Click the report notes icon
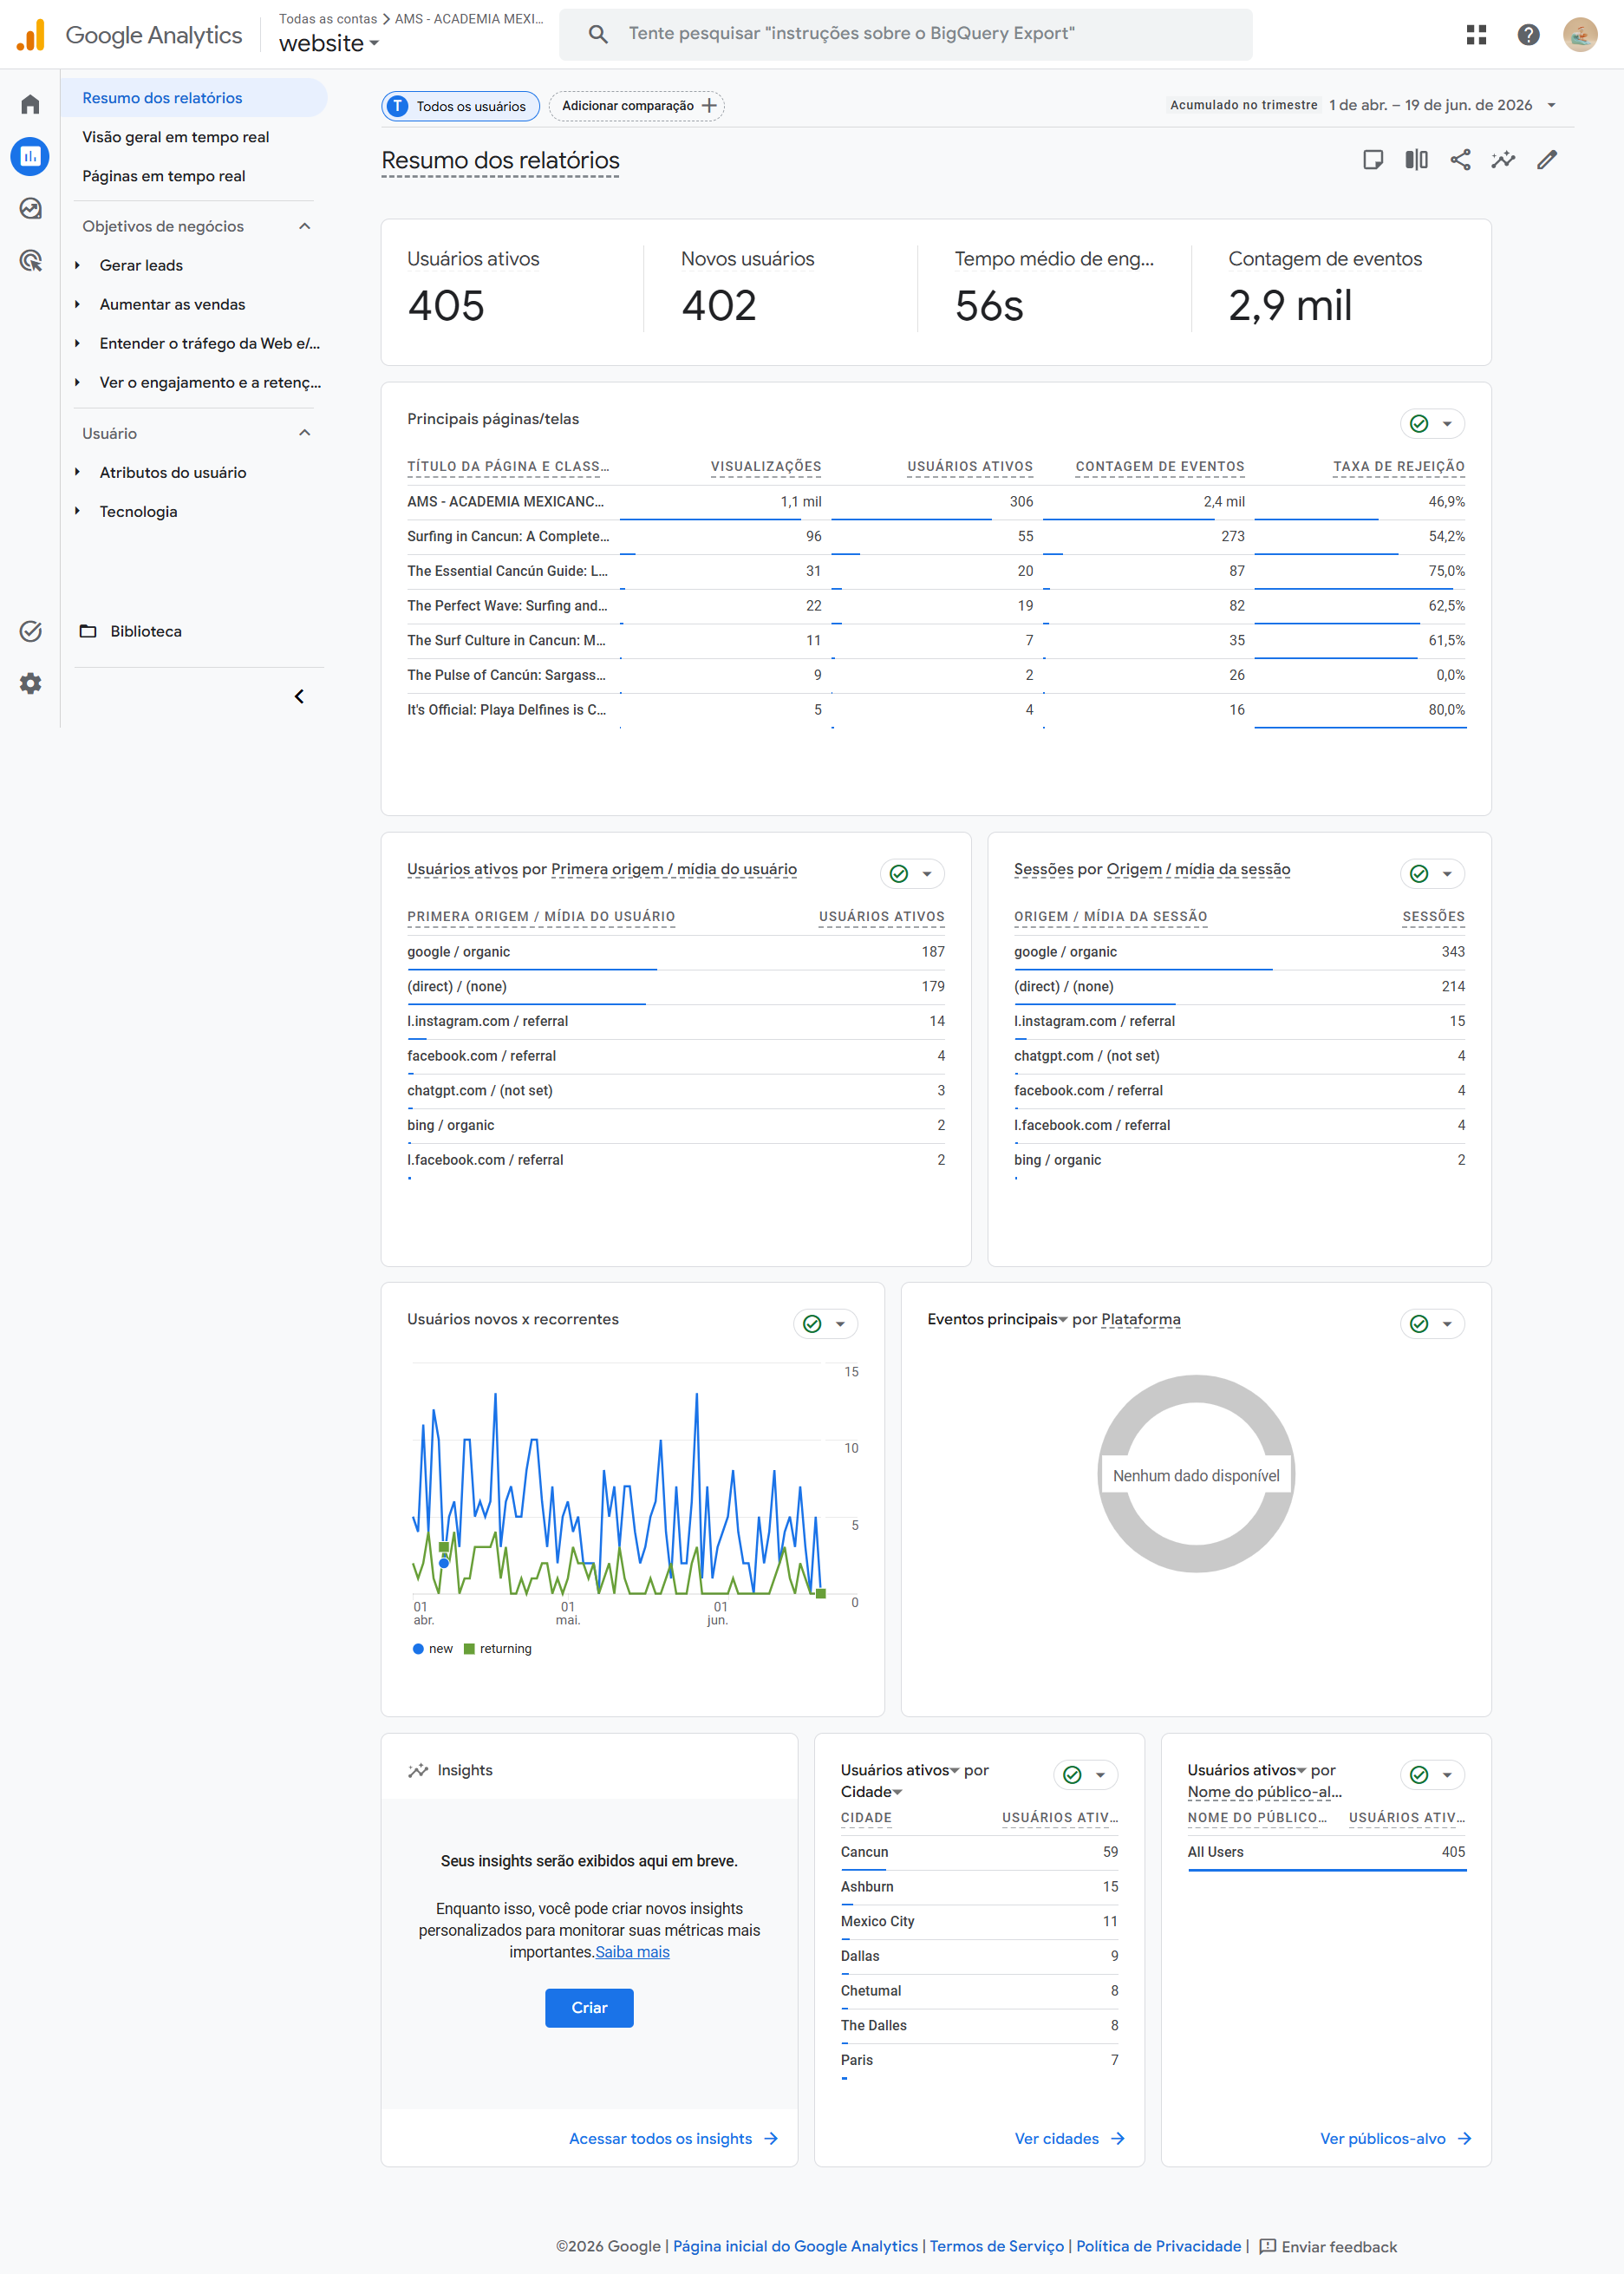The height and width of the screenshot is (2274, 1624). click(1373, 160)
